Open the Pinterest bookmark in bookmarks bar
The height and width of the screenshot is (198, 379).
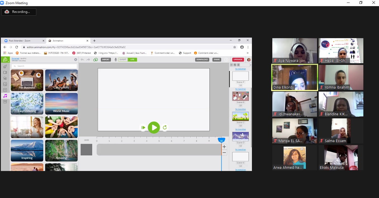coord(82,53)
